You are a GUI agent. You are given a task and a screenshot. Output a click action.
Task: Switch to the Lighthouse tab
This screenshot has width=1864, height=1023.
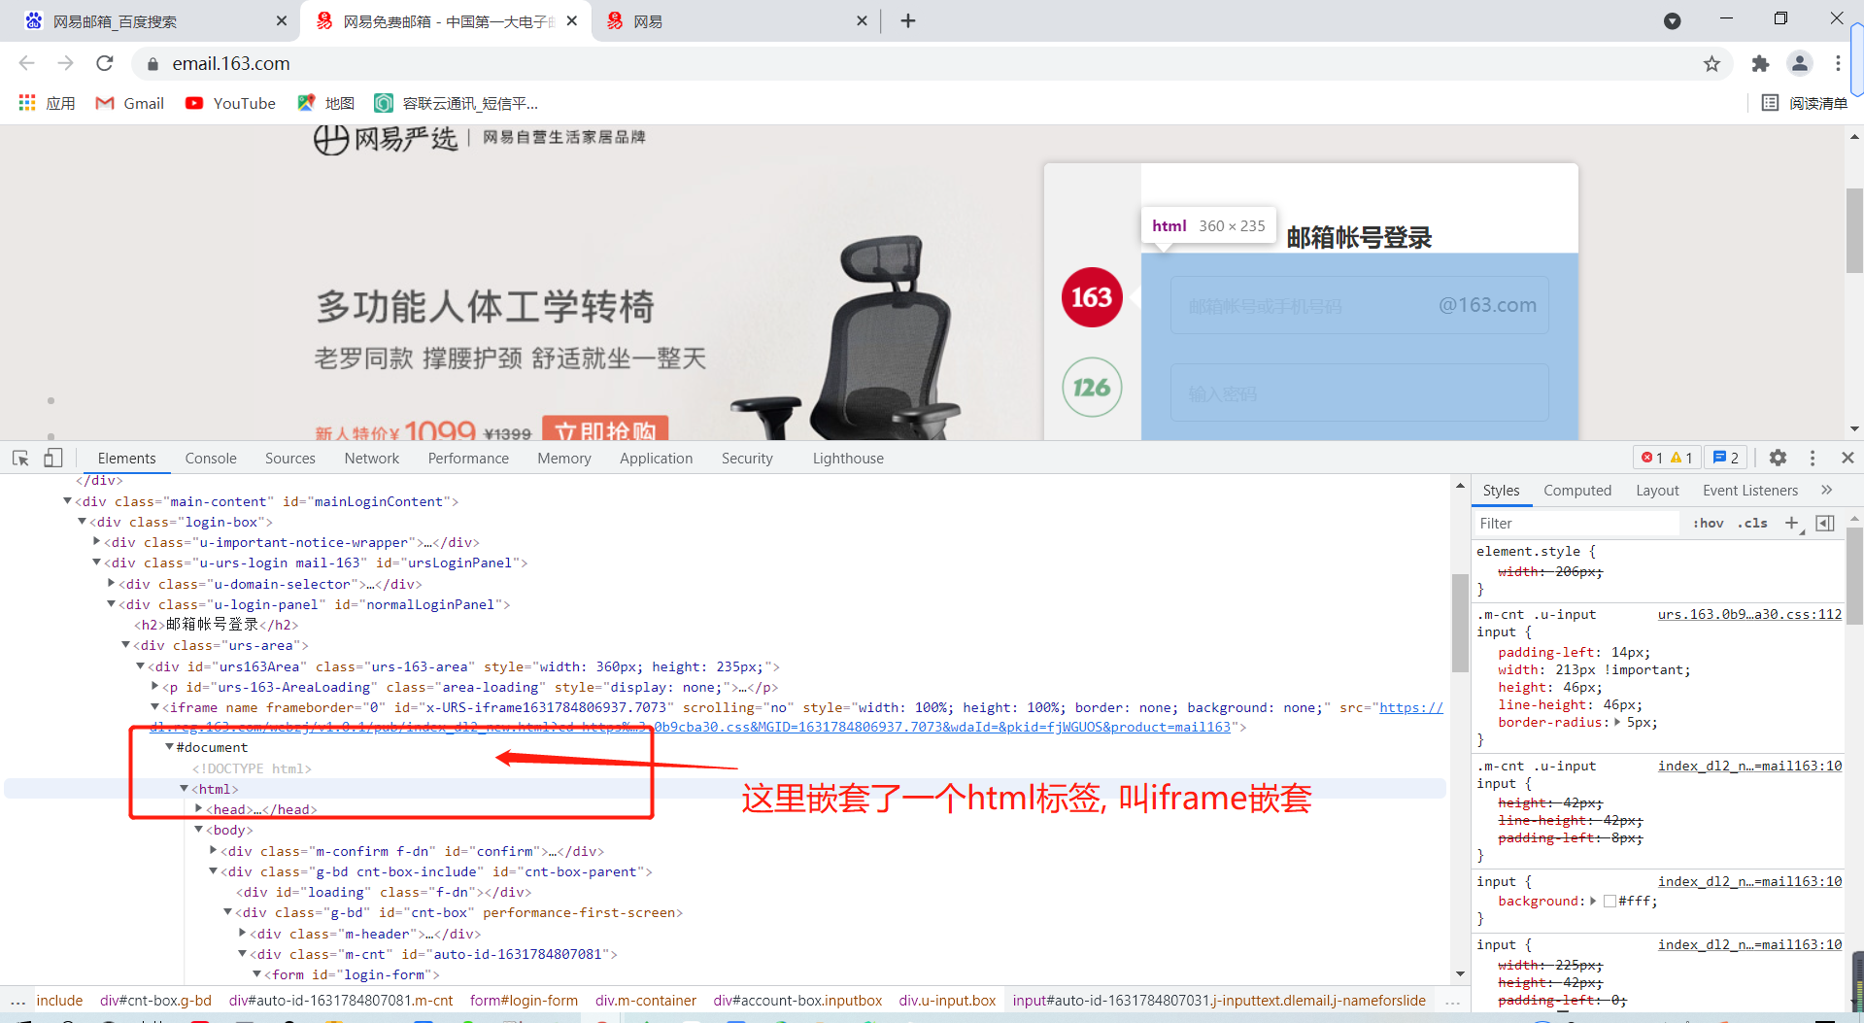pyautogui.click(x=848, y=459)
